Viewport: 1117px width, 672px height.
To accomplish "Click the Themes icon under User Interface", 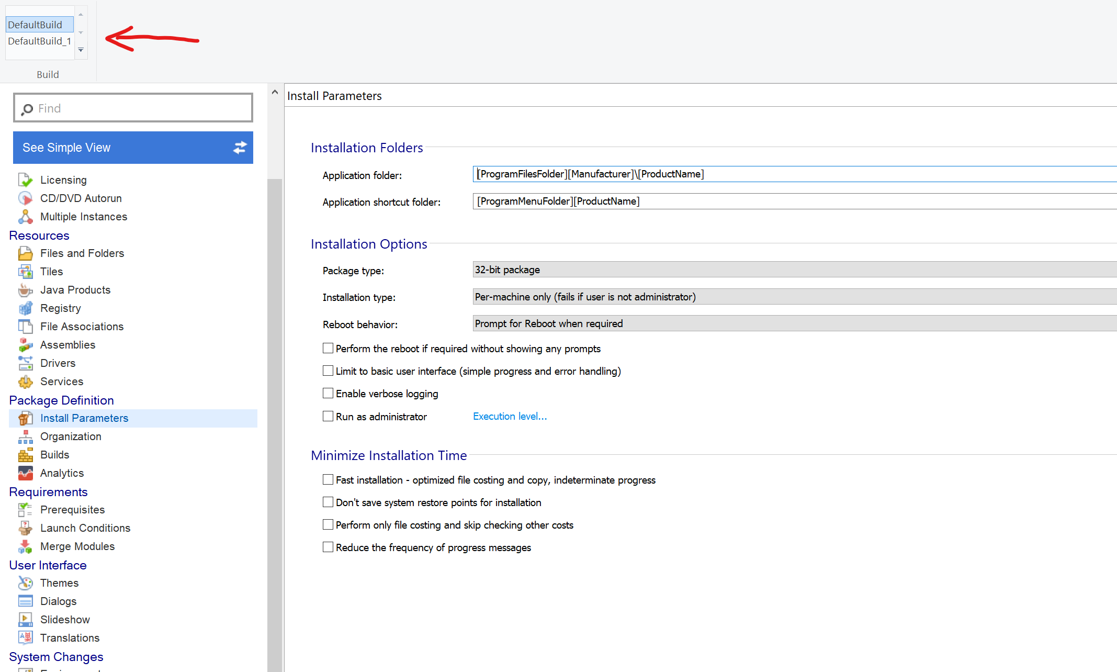I will tap(25, 583).
